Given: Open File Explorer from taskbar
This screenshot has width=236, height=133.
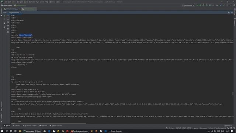Looking at the screenshot, I should pos(20,131).
